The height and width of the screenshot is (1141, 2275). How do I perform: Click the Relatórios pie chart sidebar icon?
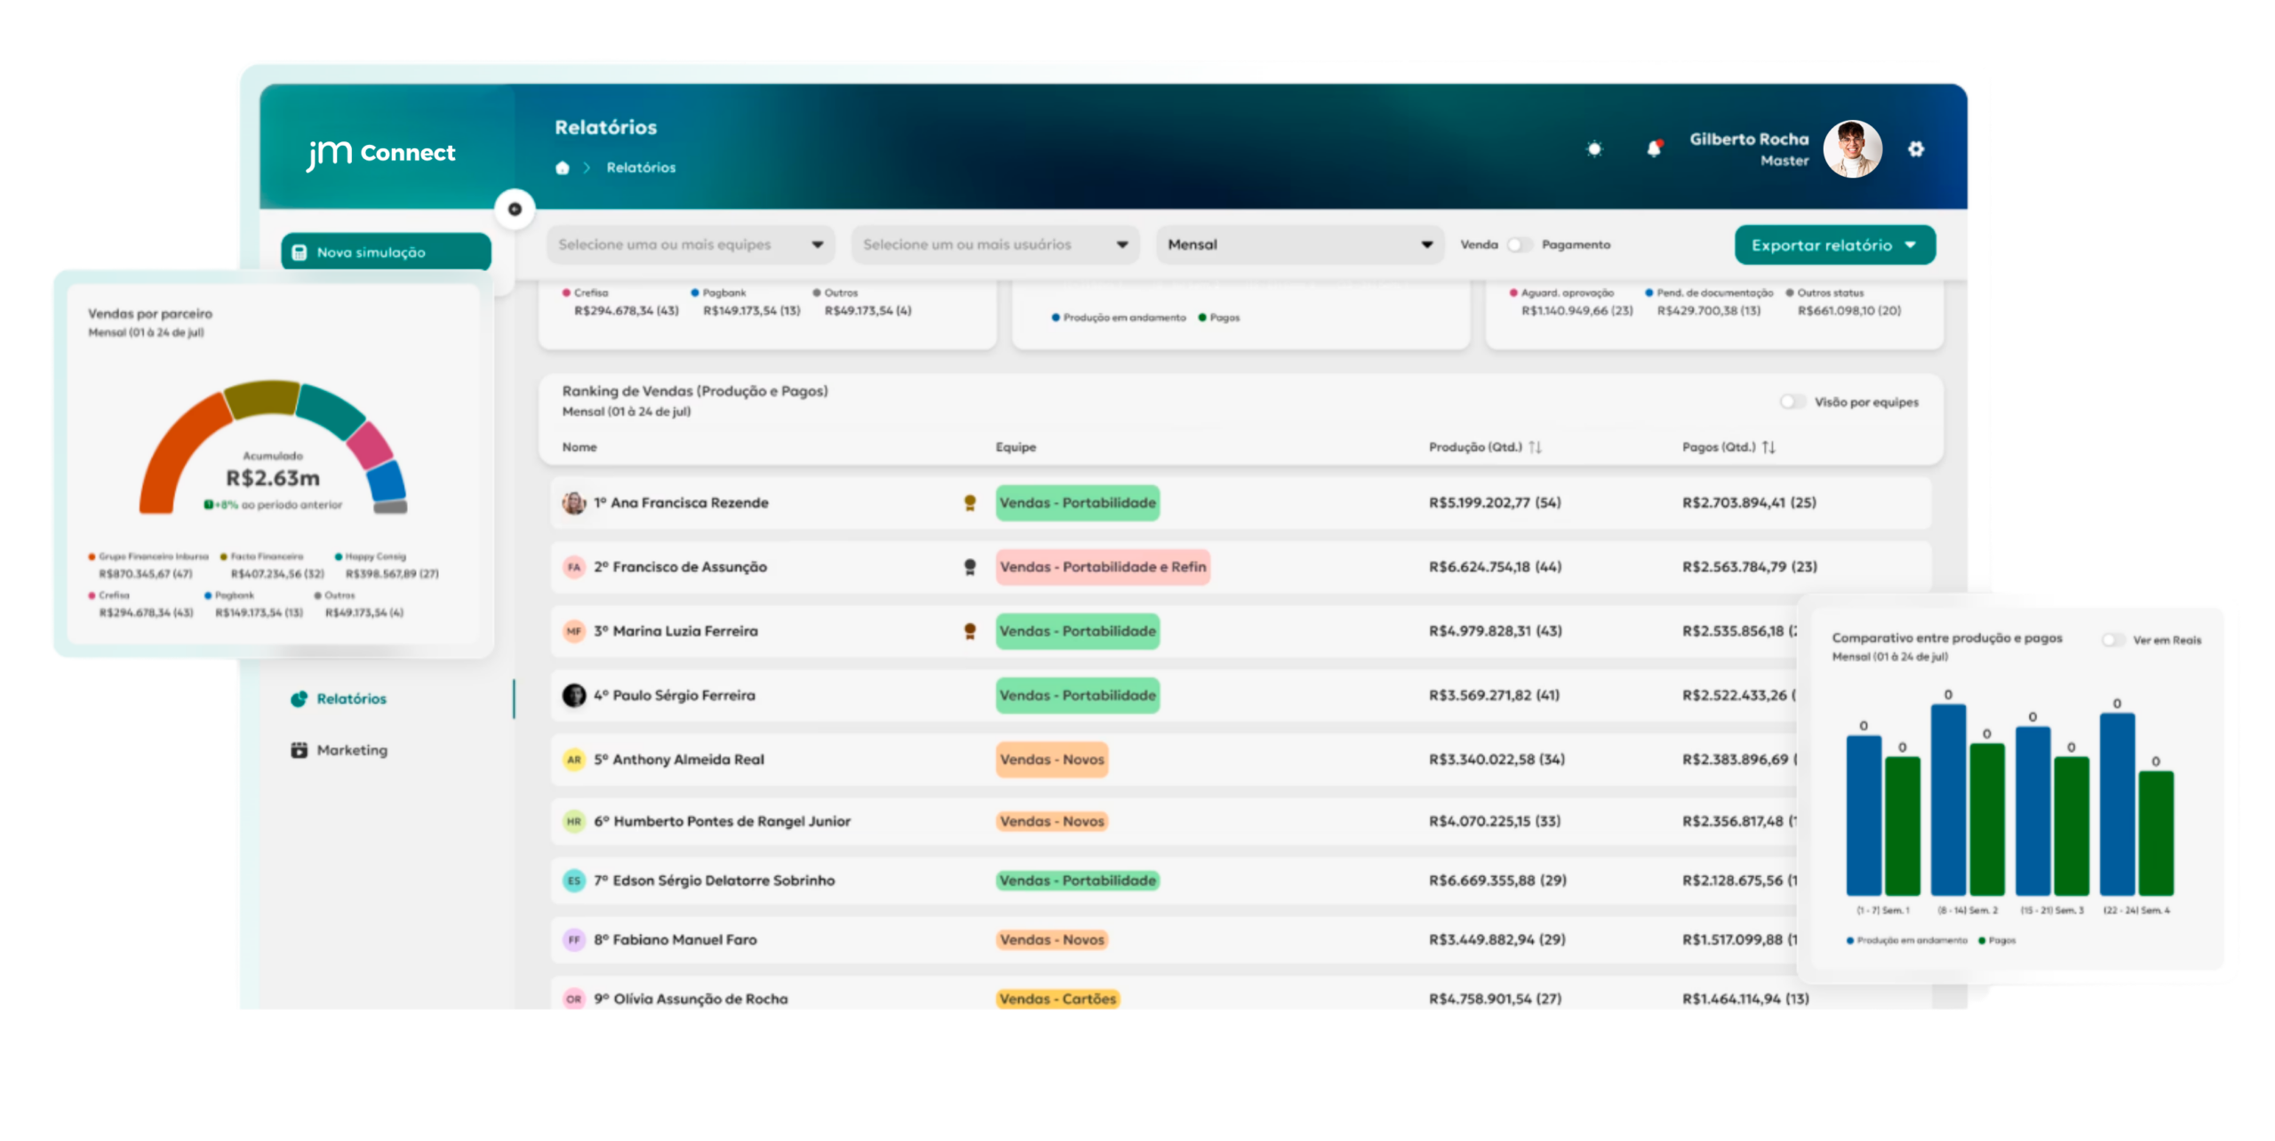point(299,698)
